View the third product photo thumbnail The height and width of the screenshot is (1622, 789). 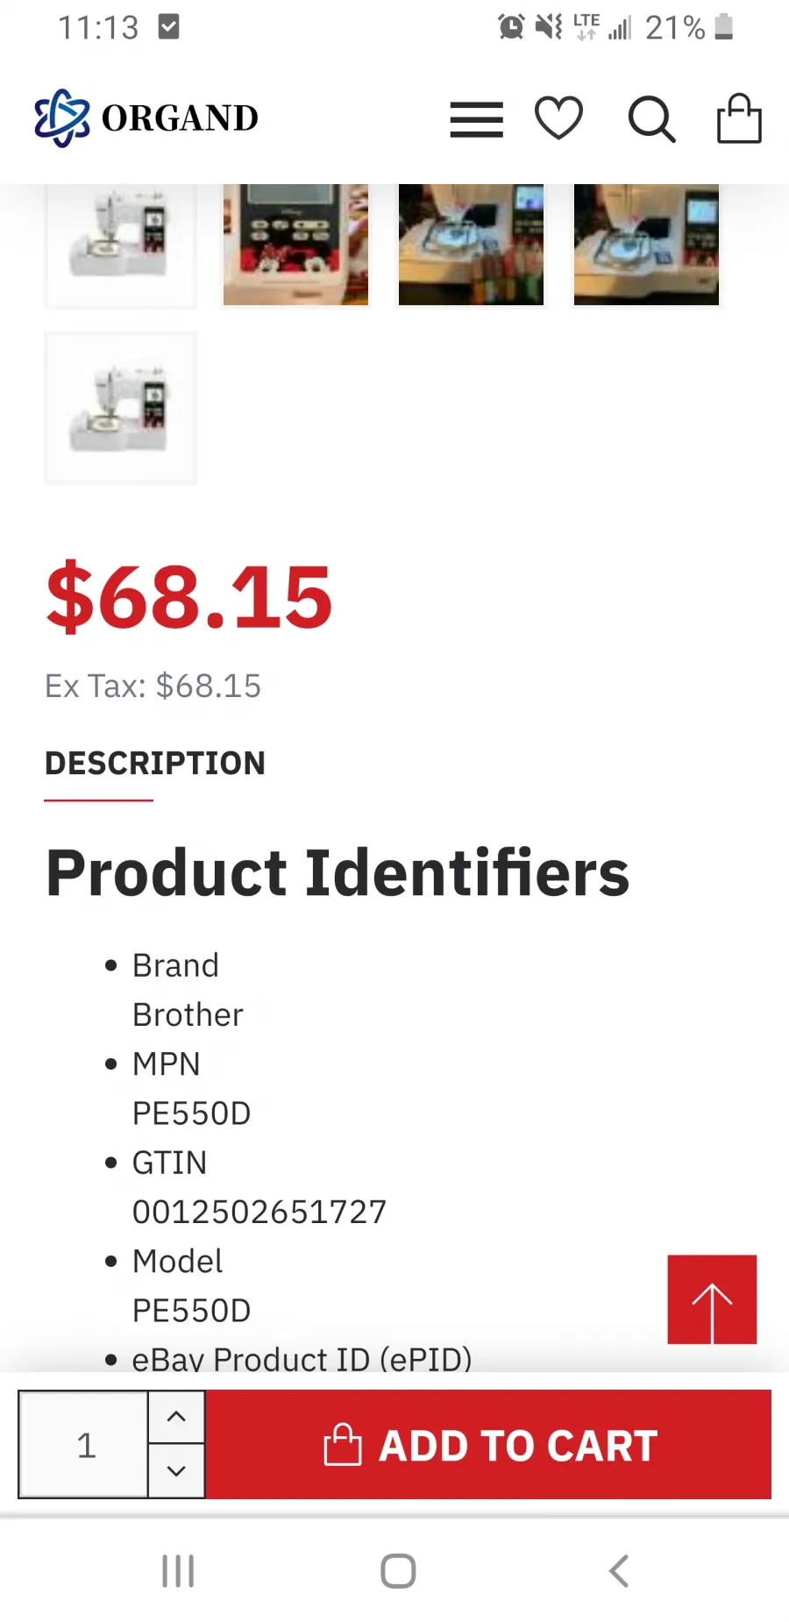(x=471, y=245)
